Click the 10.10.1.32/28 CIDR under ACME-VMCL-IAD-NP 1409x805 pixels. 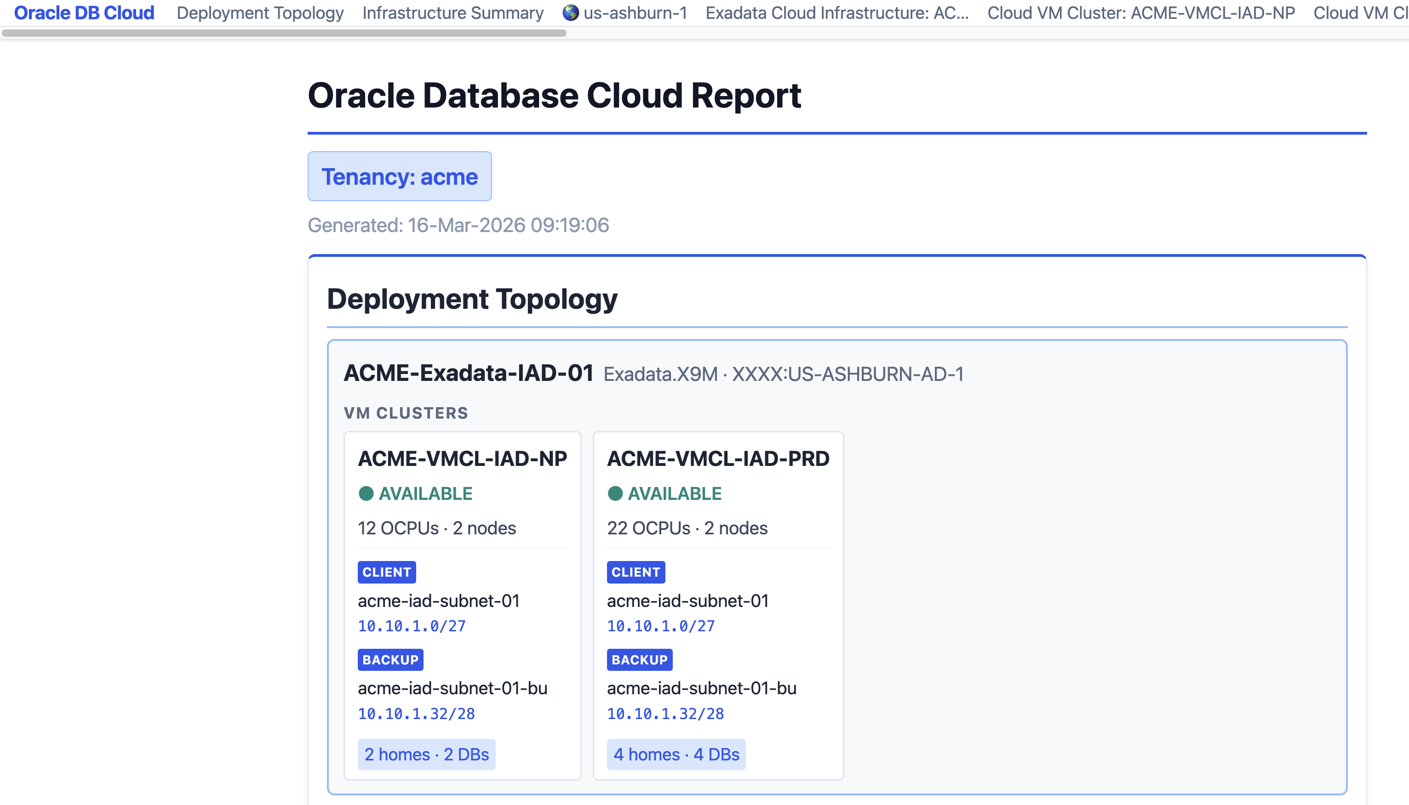pyautogui.click(x=416, y=714)
